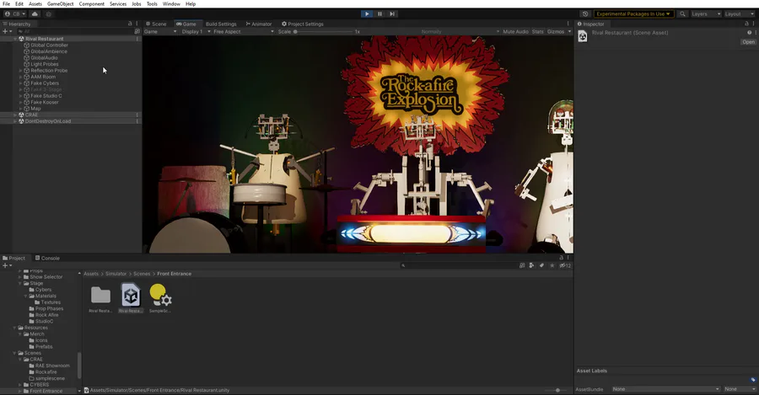Viewport: 759px width, 395px height.
Task: Advance one frame with Step button
Action: coord(392,14)
